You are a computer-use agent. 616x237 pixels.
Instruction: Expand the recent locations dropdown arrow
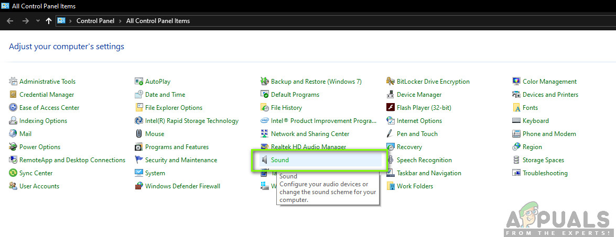click(x=38, y=21)
